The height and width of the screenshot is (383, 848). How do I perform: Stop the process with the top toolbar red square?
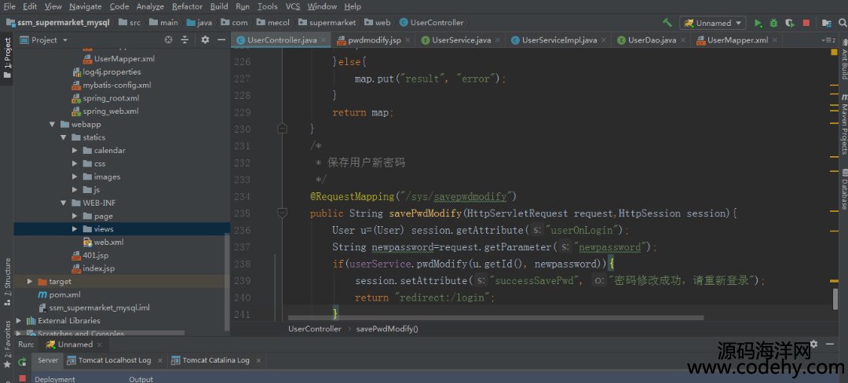pyautogui.click(x=806, y=24)
